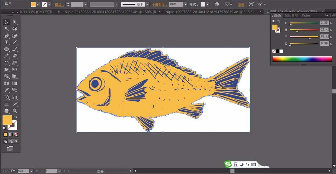The image size is (336, 174).
Task: Open fill color dropdown in control bar
Action: (x=38, y=4)
